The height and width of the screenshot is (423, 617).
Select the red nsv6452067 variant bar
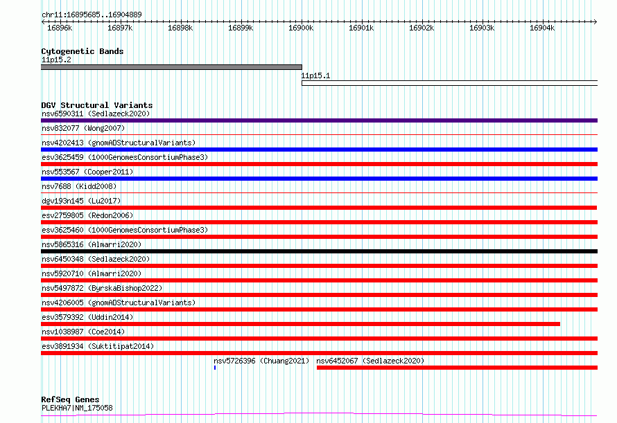pos(458,368)
